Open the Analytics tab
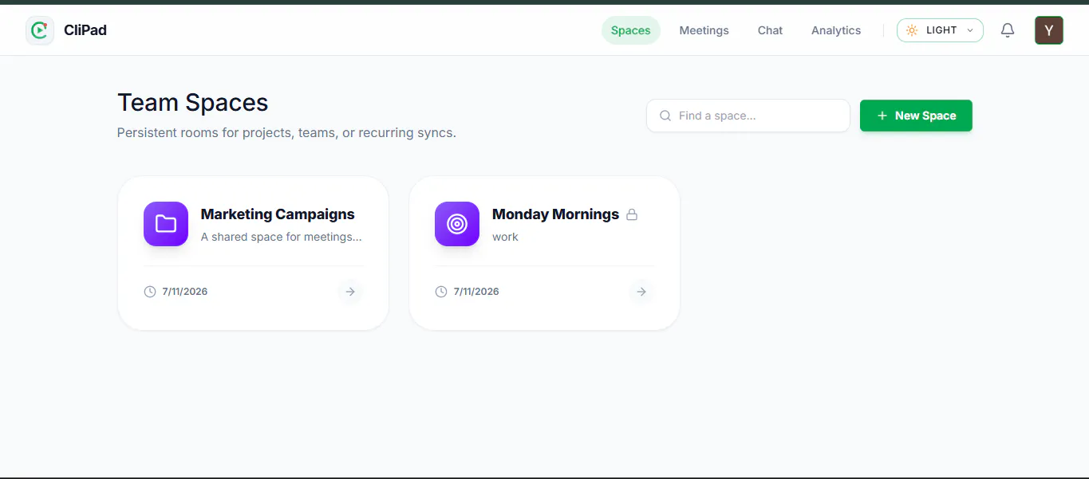 pyautogui.click(x=836, y=30)
